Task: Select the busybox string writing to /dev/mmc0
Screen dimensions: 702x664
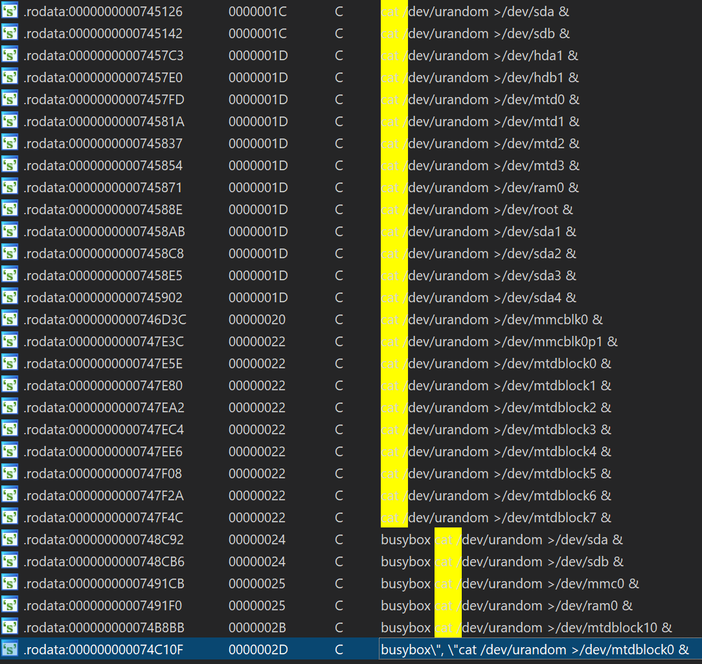Action: (x=510, y=584)
